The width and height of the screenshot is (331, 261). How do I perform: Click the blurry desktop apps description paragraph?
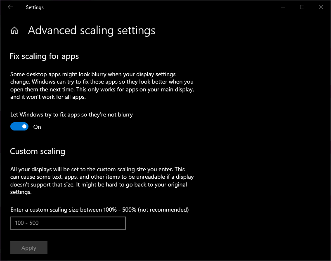tap(102, 86)
